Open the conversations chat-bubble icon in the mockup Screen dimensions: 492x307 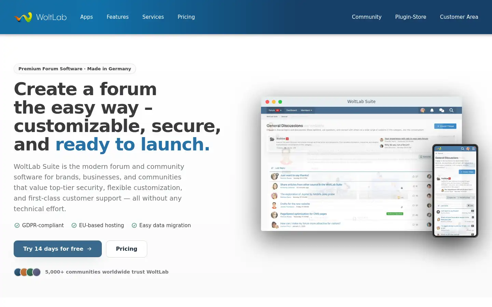(x=441, y=110)
